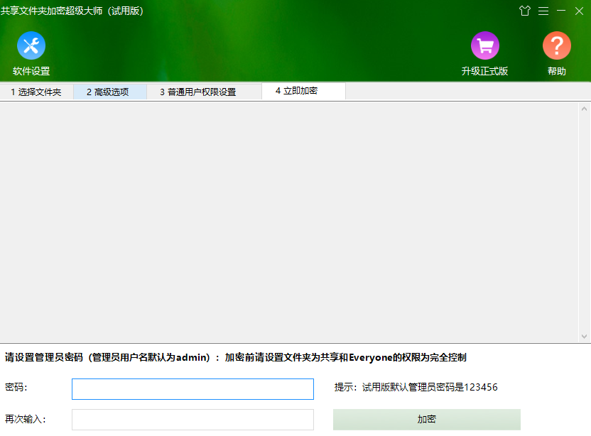Focus the 密码 input field
Image resolution: width=591 pixels, height=436 pixels.
[193, 389]
